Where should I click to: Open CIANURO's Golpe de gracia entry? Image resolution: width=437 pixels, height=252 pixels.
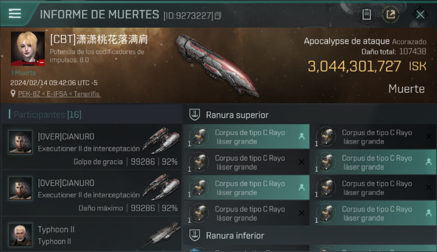(x=91, y=147)
